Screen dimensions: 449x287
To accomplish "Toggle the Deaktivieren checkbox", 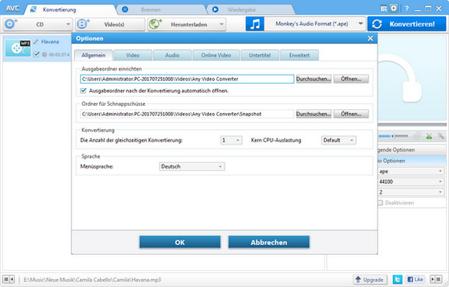I will coord(381,203).
